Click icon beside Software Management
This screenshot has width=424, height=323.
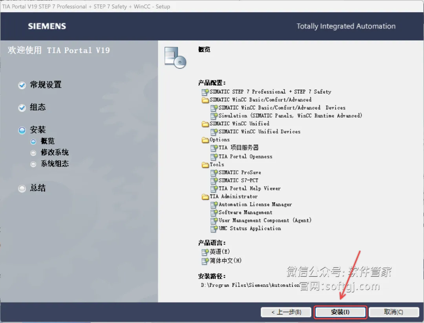point(214,213)
